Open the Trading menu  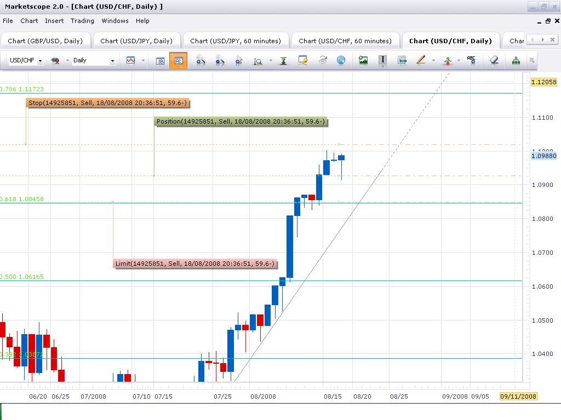82,21
